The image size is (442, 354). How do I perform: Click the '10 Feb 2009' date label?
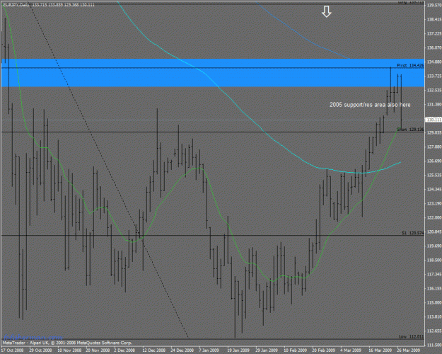point(295,350)
